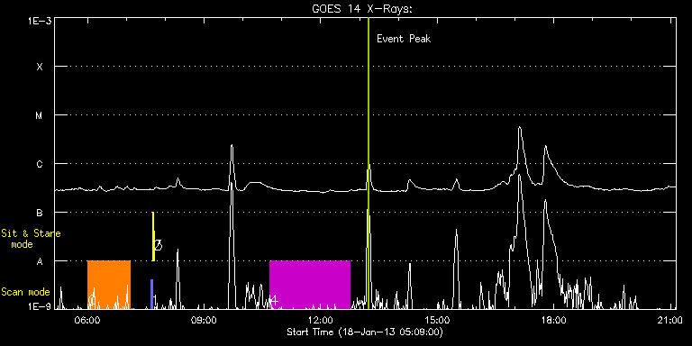Click the X flare class axis label
Screen dimensions: 692x346
pyautogui.click(x=40, y=67)
